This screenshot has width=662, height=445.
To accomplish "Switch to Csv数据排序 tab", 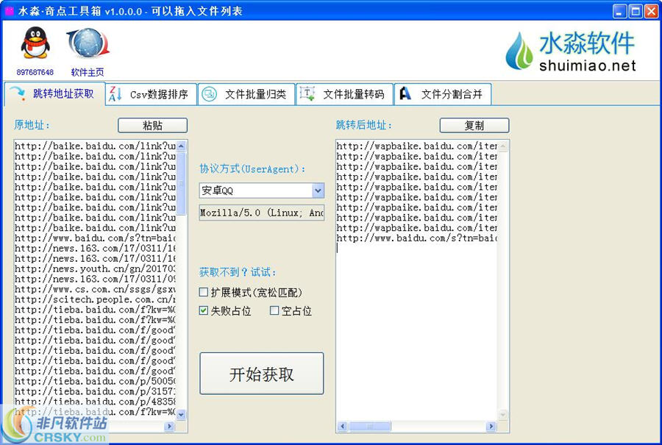I will (x=152, y=94).
